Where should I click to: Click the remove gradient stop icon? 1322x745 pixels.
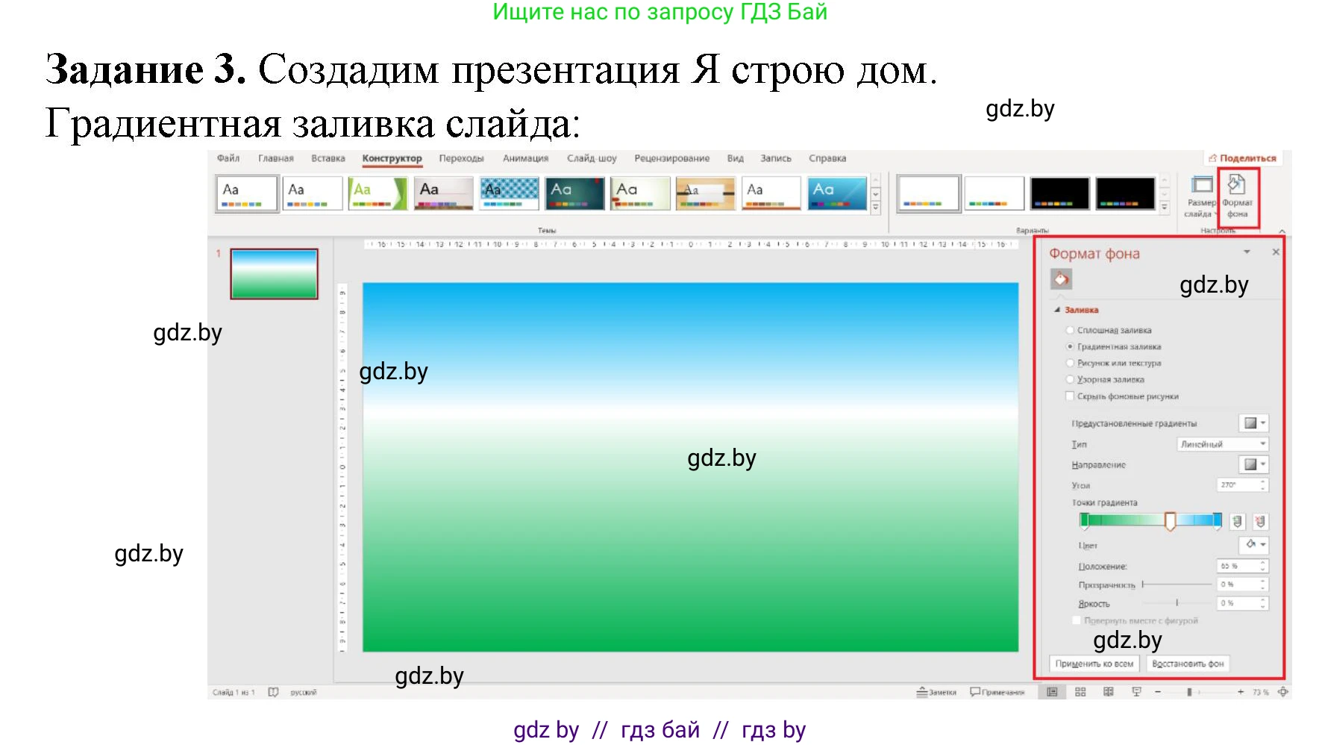click(1262, 522)
